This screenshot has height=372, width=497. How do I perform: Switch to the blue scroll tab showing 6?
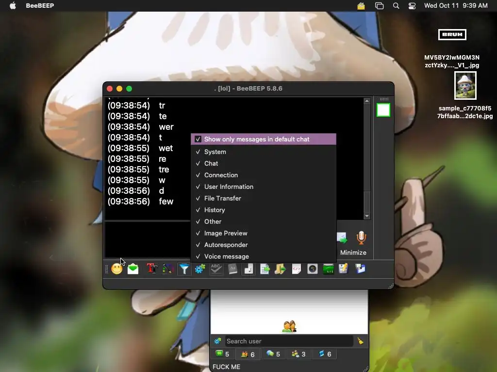click(325, 354)
